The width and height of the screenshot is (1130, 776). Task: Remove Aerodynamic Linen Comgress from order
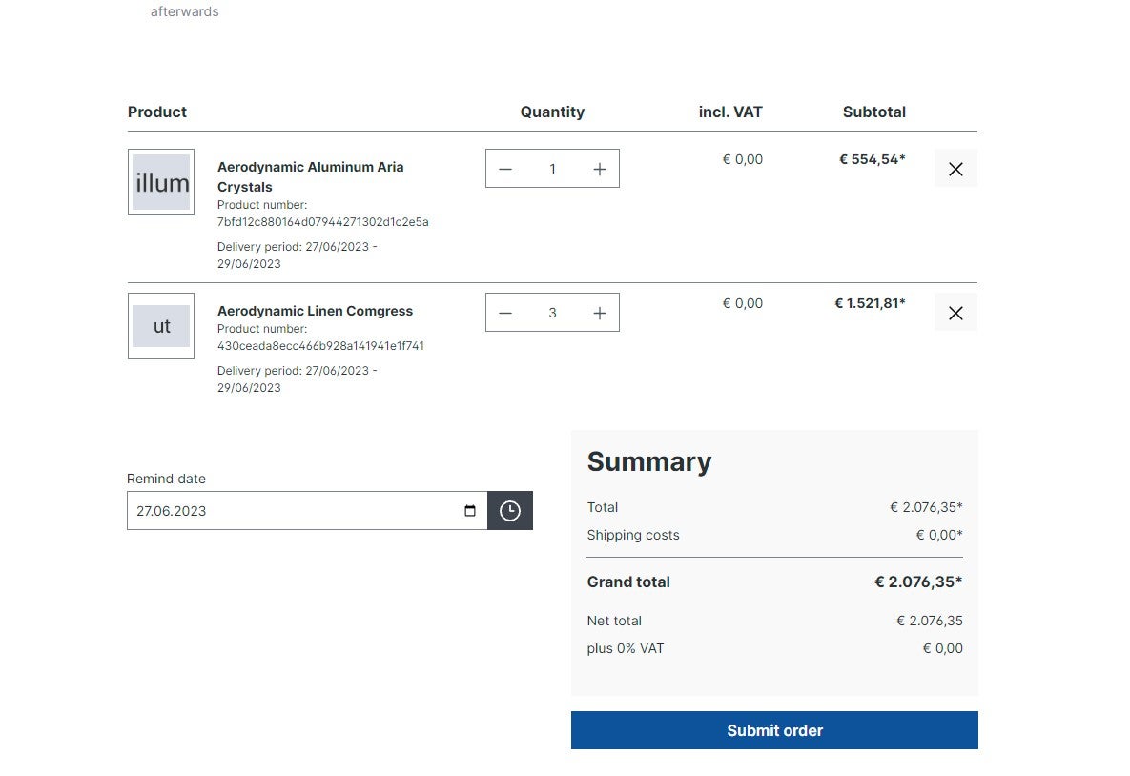[x=955, y=313]
